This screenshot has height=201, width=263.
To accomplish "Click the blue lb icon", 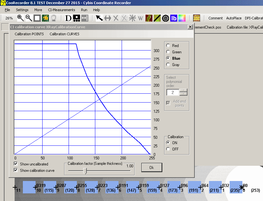I will point(174,18).
